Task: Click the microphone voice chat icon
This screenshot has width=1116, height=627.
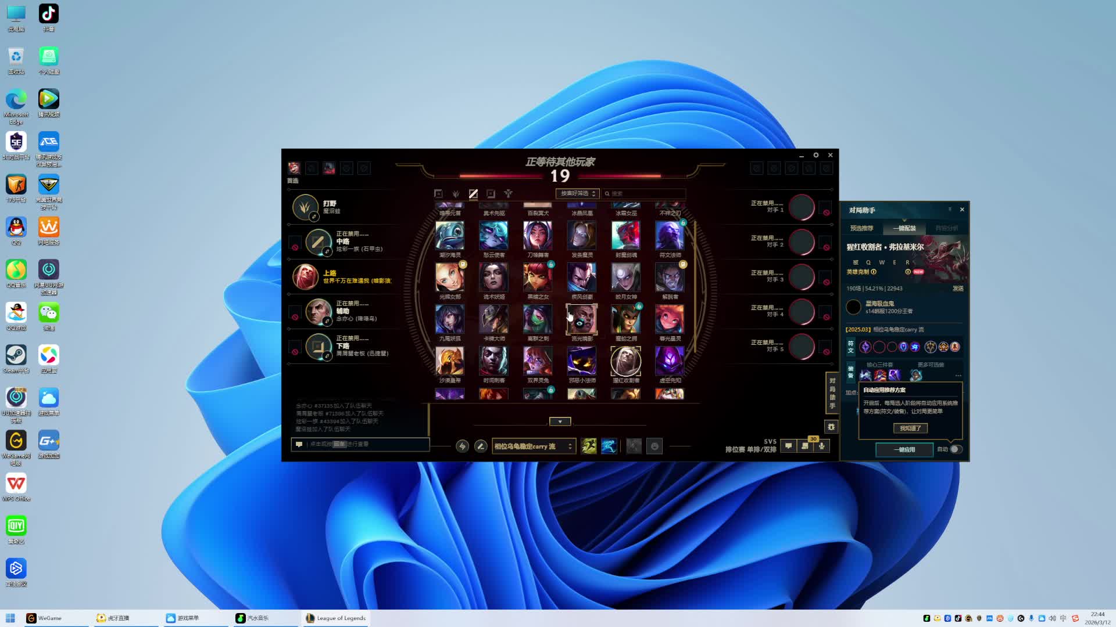Action: point(821,446)
